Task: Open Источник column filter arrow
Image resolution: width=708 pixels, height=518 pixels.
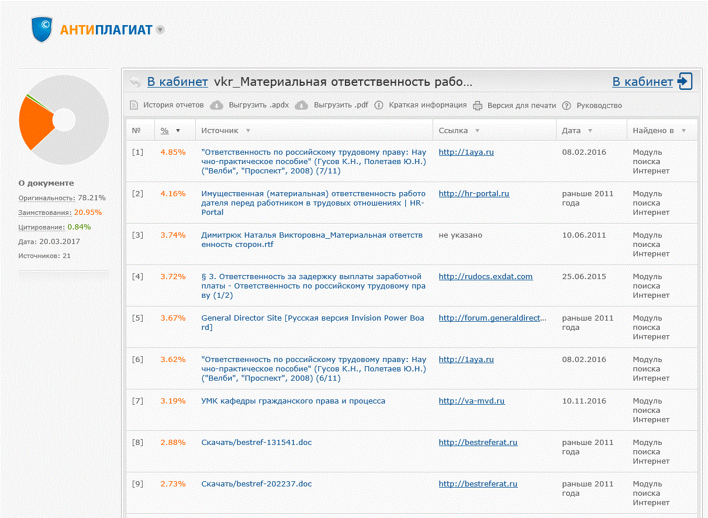Action: [x=248, y=131]
